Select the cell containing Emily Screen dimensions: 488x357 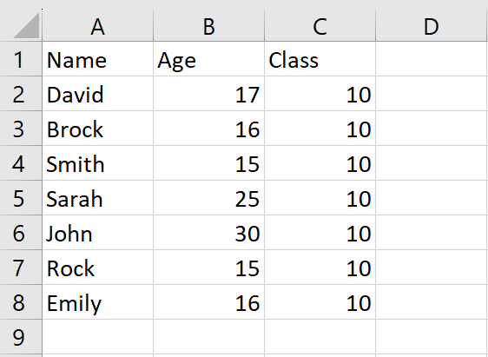point(98,302)
